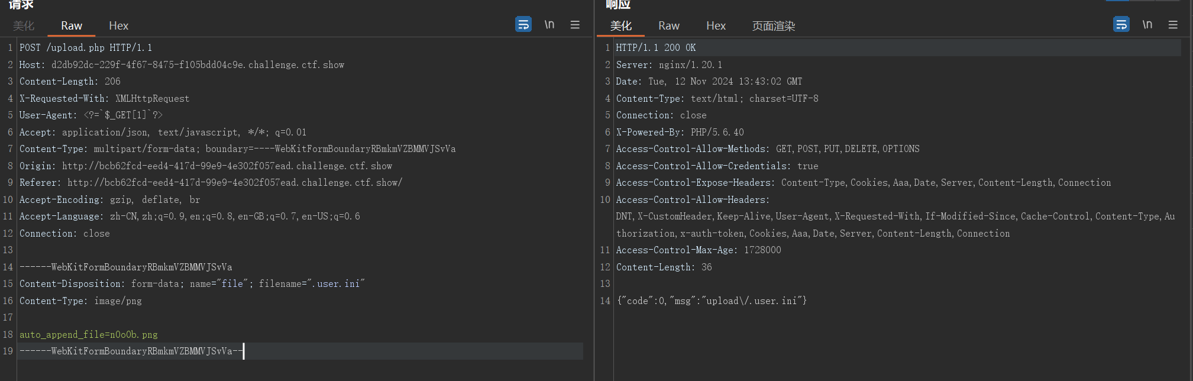The image size is (1193, 381).
Task: Click the Access-Control-Allow-Headers header name
Action: 693,199
